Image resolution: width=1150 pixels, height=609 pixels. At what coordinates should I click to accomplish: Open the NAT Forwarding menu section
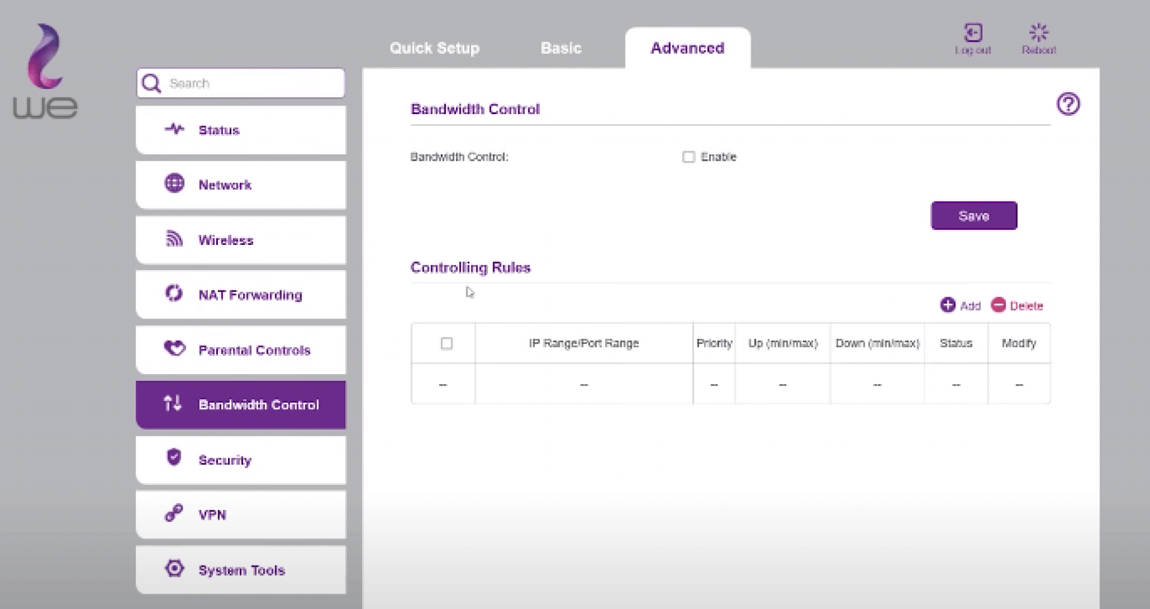click(x=240, y=295)
